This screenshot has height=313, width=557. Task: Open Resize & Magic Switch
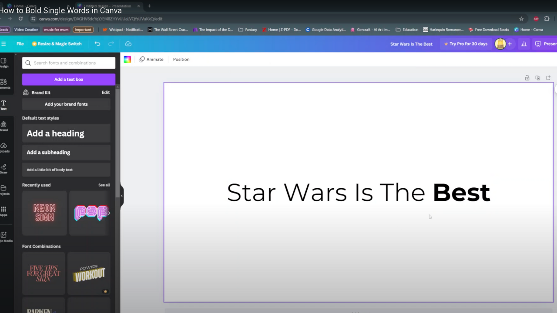click(57, 44)
